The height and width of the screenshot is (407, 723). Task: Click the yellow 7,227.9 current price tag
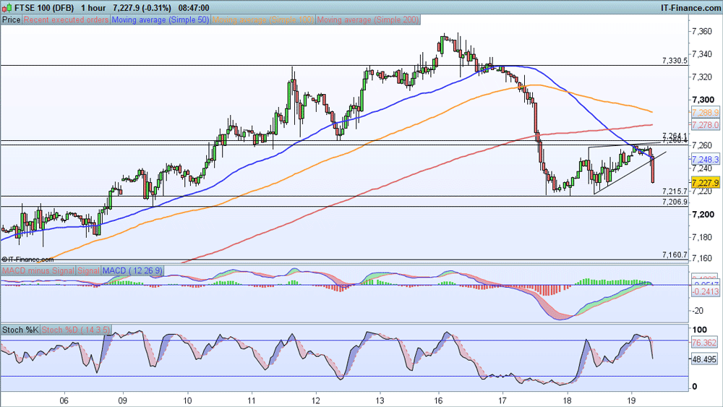click(705, 183)
